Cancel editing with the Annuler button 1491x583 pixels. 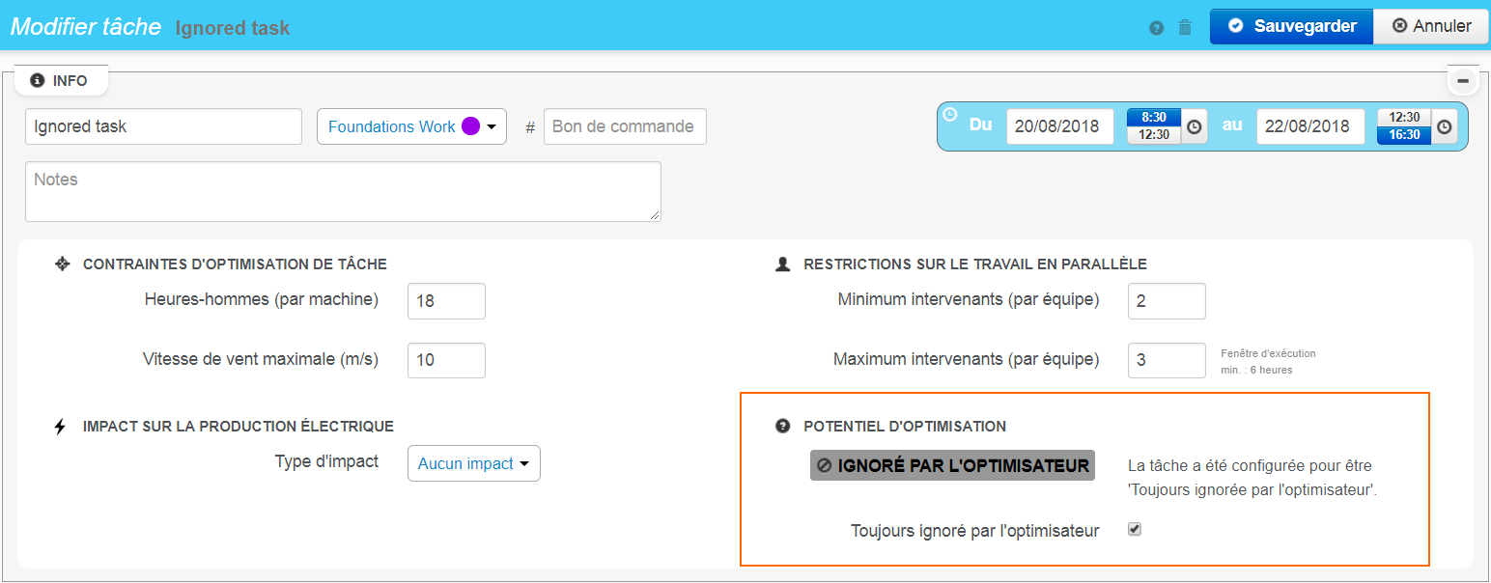(1430, 26)
